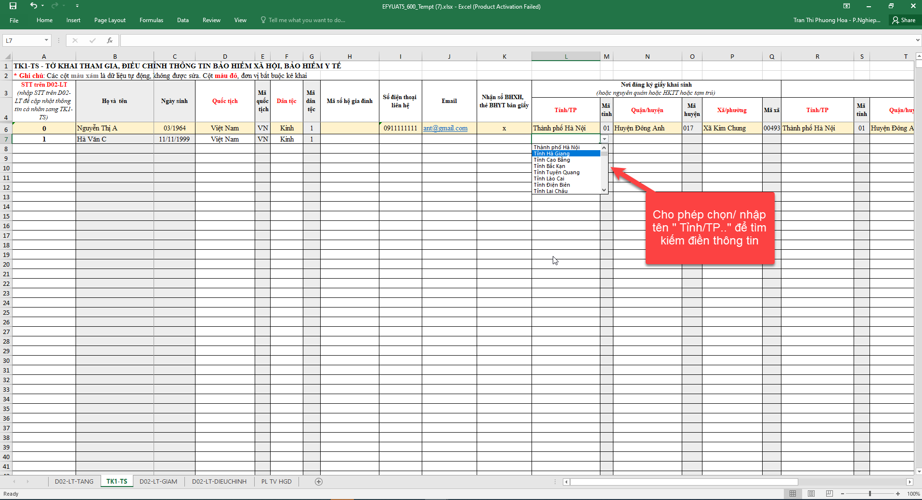Click the zoom out minus icon
922x500 pixels.
click(x=843, y=494)
